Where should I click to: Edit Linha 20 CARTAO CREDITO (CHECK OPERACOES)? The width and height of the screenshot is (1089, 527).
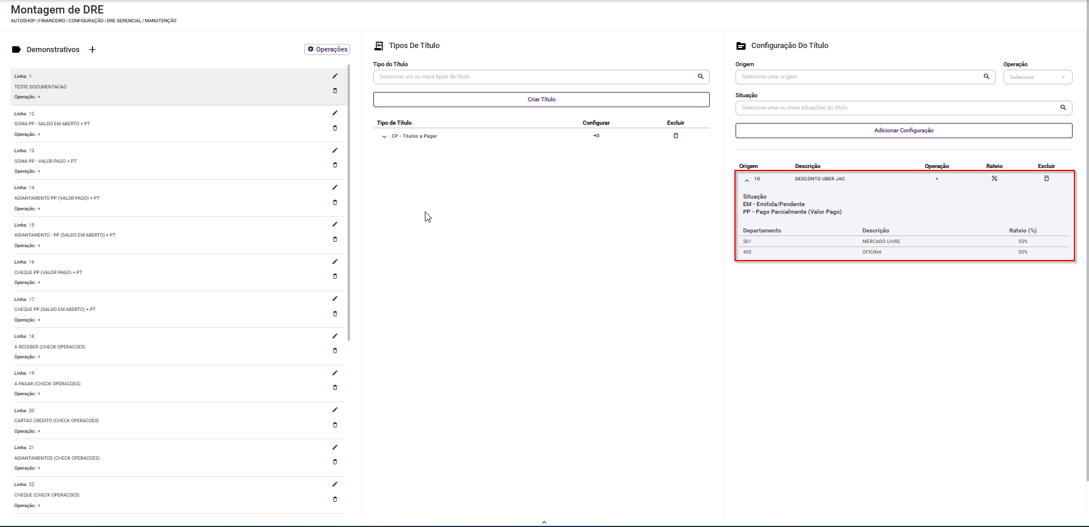point(335,410)
